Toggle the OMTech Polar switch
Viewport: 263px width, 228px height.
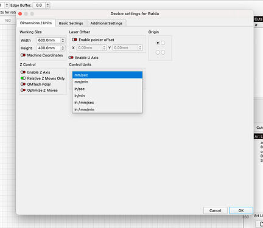(23, 84)
